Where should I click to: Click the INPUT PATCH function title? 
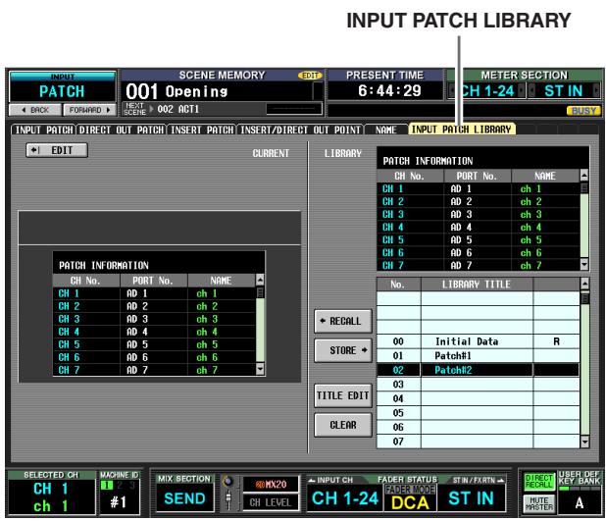click(x=62, y=87)
